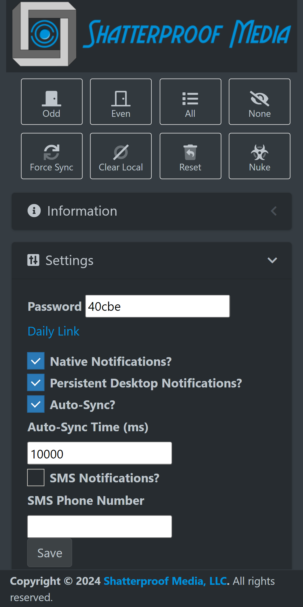
Task: Show all items with the All list icon
Action: coord(190,99)
